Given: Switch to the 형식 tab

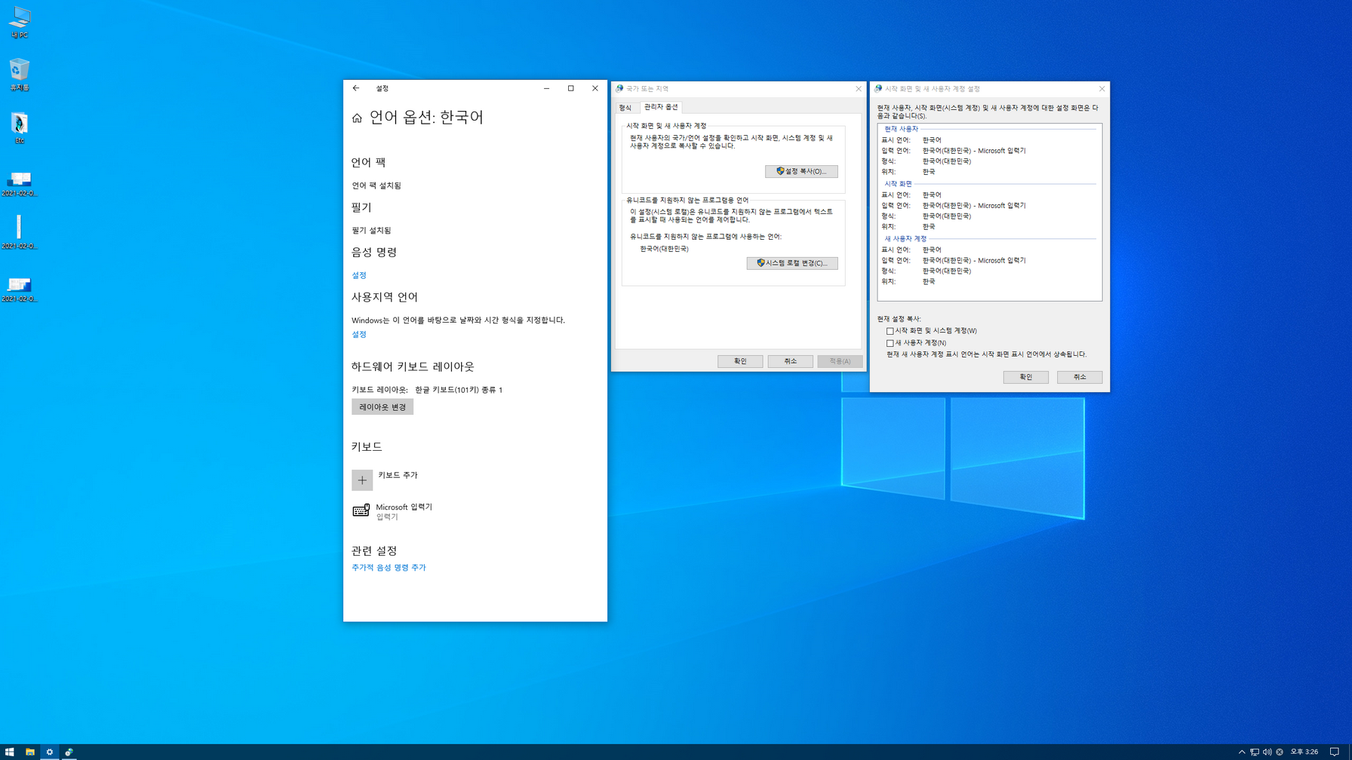Looking at the screenshot, I should point(625,108).
